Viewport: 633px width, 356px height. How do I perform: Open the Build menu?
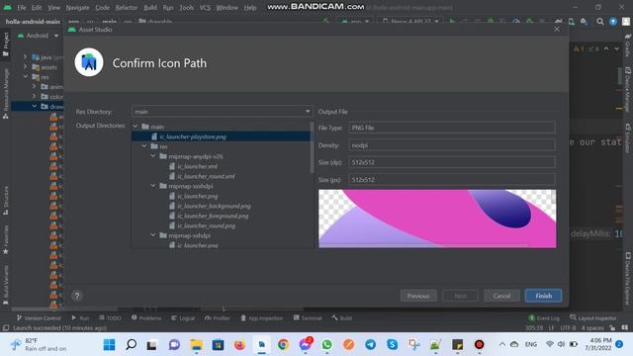(150, 7)
